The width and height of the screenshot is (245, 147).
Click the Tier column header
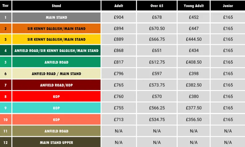(x=6, y=6)
